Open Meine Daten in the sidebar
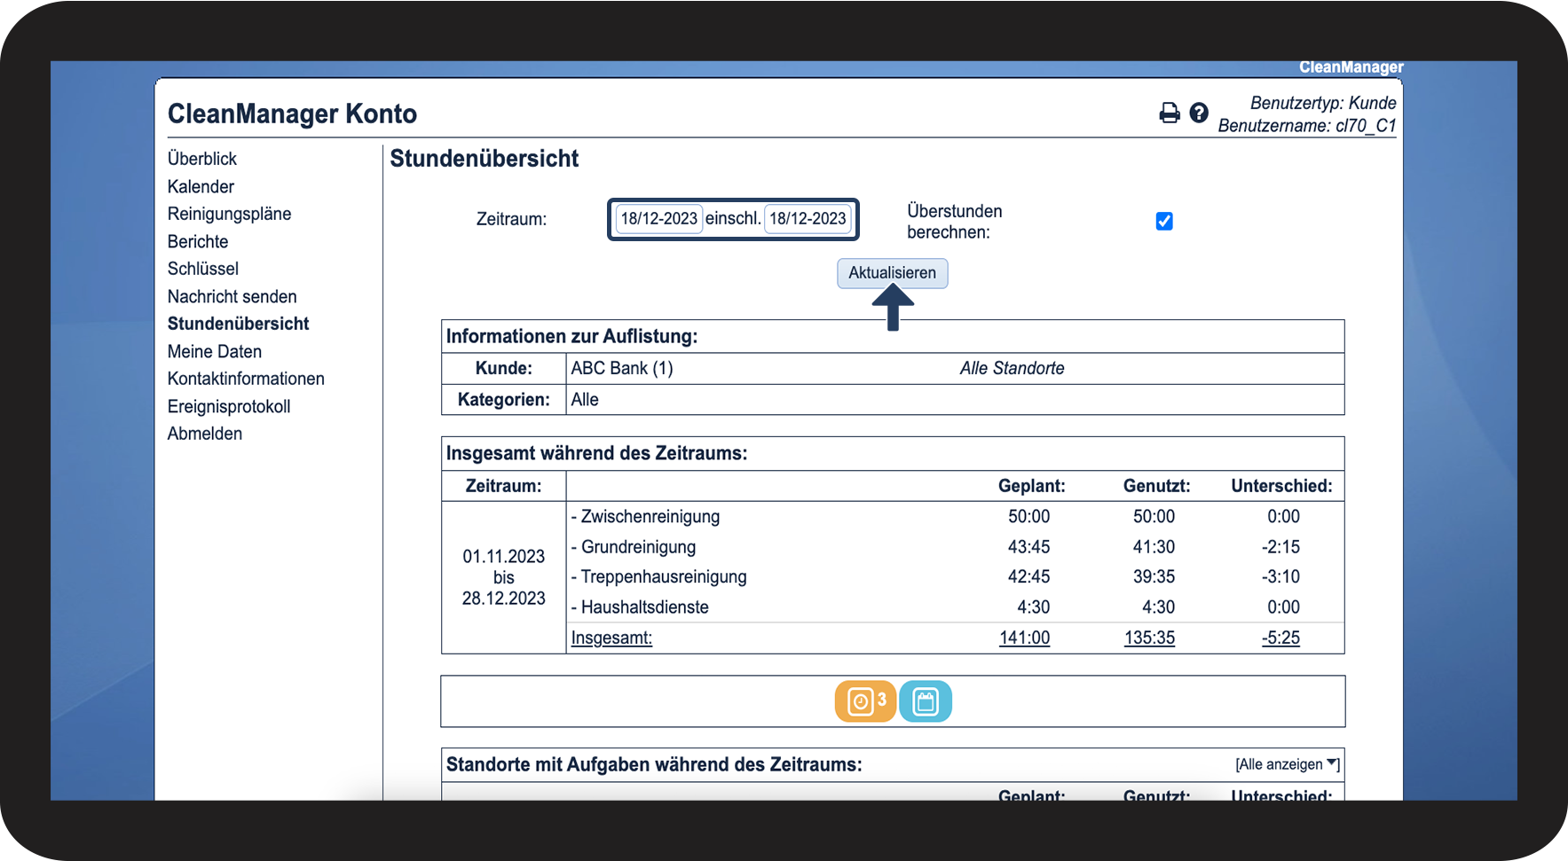The height and width of the screenshot is (861, 1568). tap(215, 352)
